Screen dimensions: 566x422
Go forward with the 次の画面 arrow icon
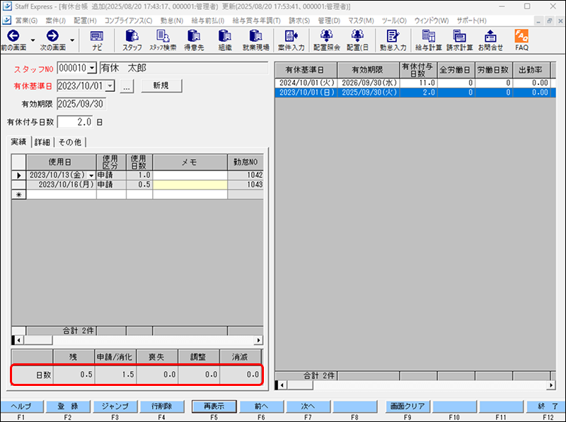click(x=52, y=40)
